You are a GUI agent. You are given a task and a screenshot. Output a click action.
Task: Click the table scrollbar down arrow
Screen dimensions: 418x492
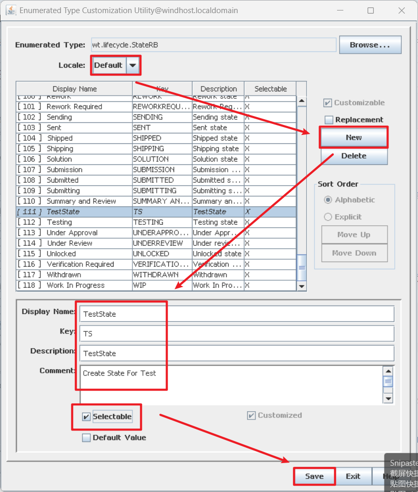(302, 286)
